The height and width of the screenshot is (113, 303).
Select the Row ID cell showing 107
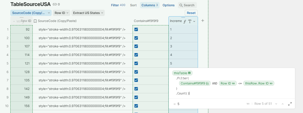(x=22, y=46)
